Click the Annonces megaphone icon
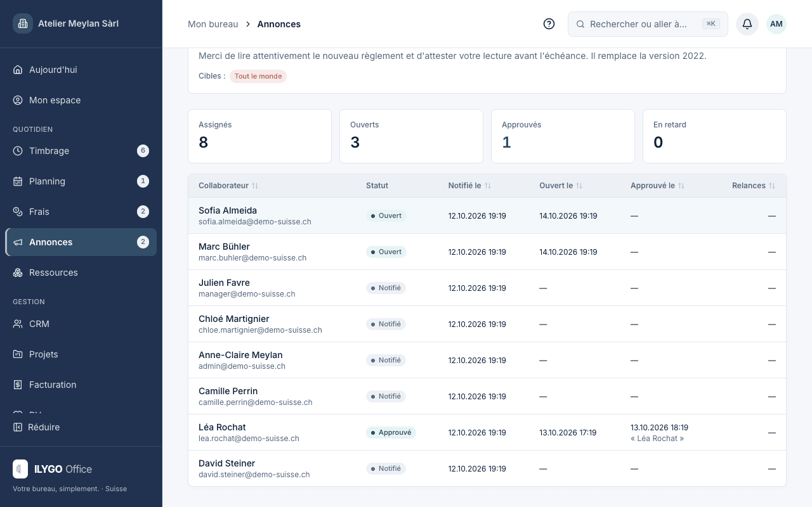Image resolution: width=812 pixels, height=507 pixels. [18, 242]
